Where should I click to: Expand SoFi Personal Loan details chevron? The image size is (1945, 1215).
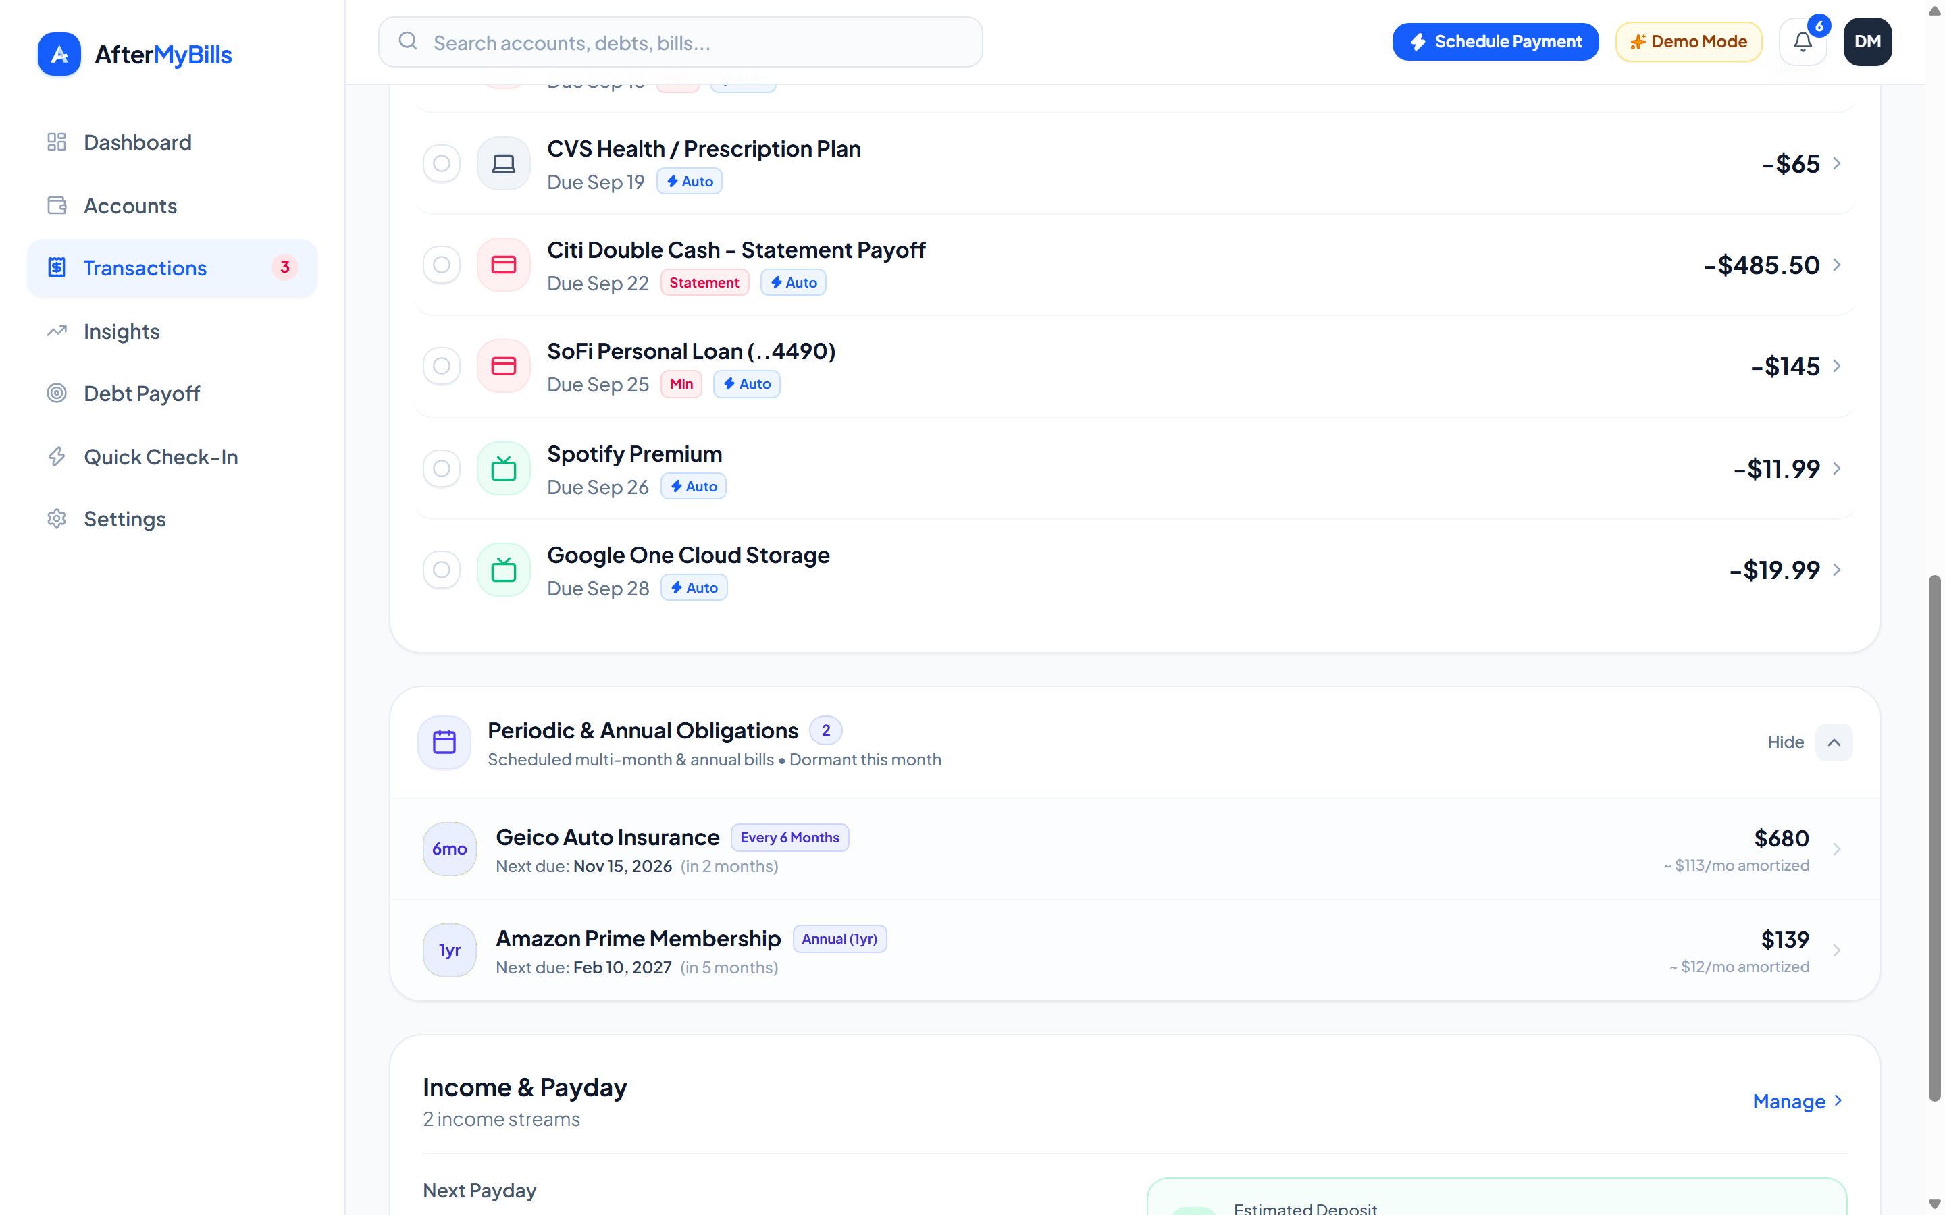1838,367
